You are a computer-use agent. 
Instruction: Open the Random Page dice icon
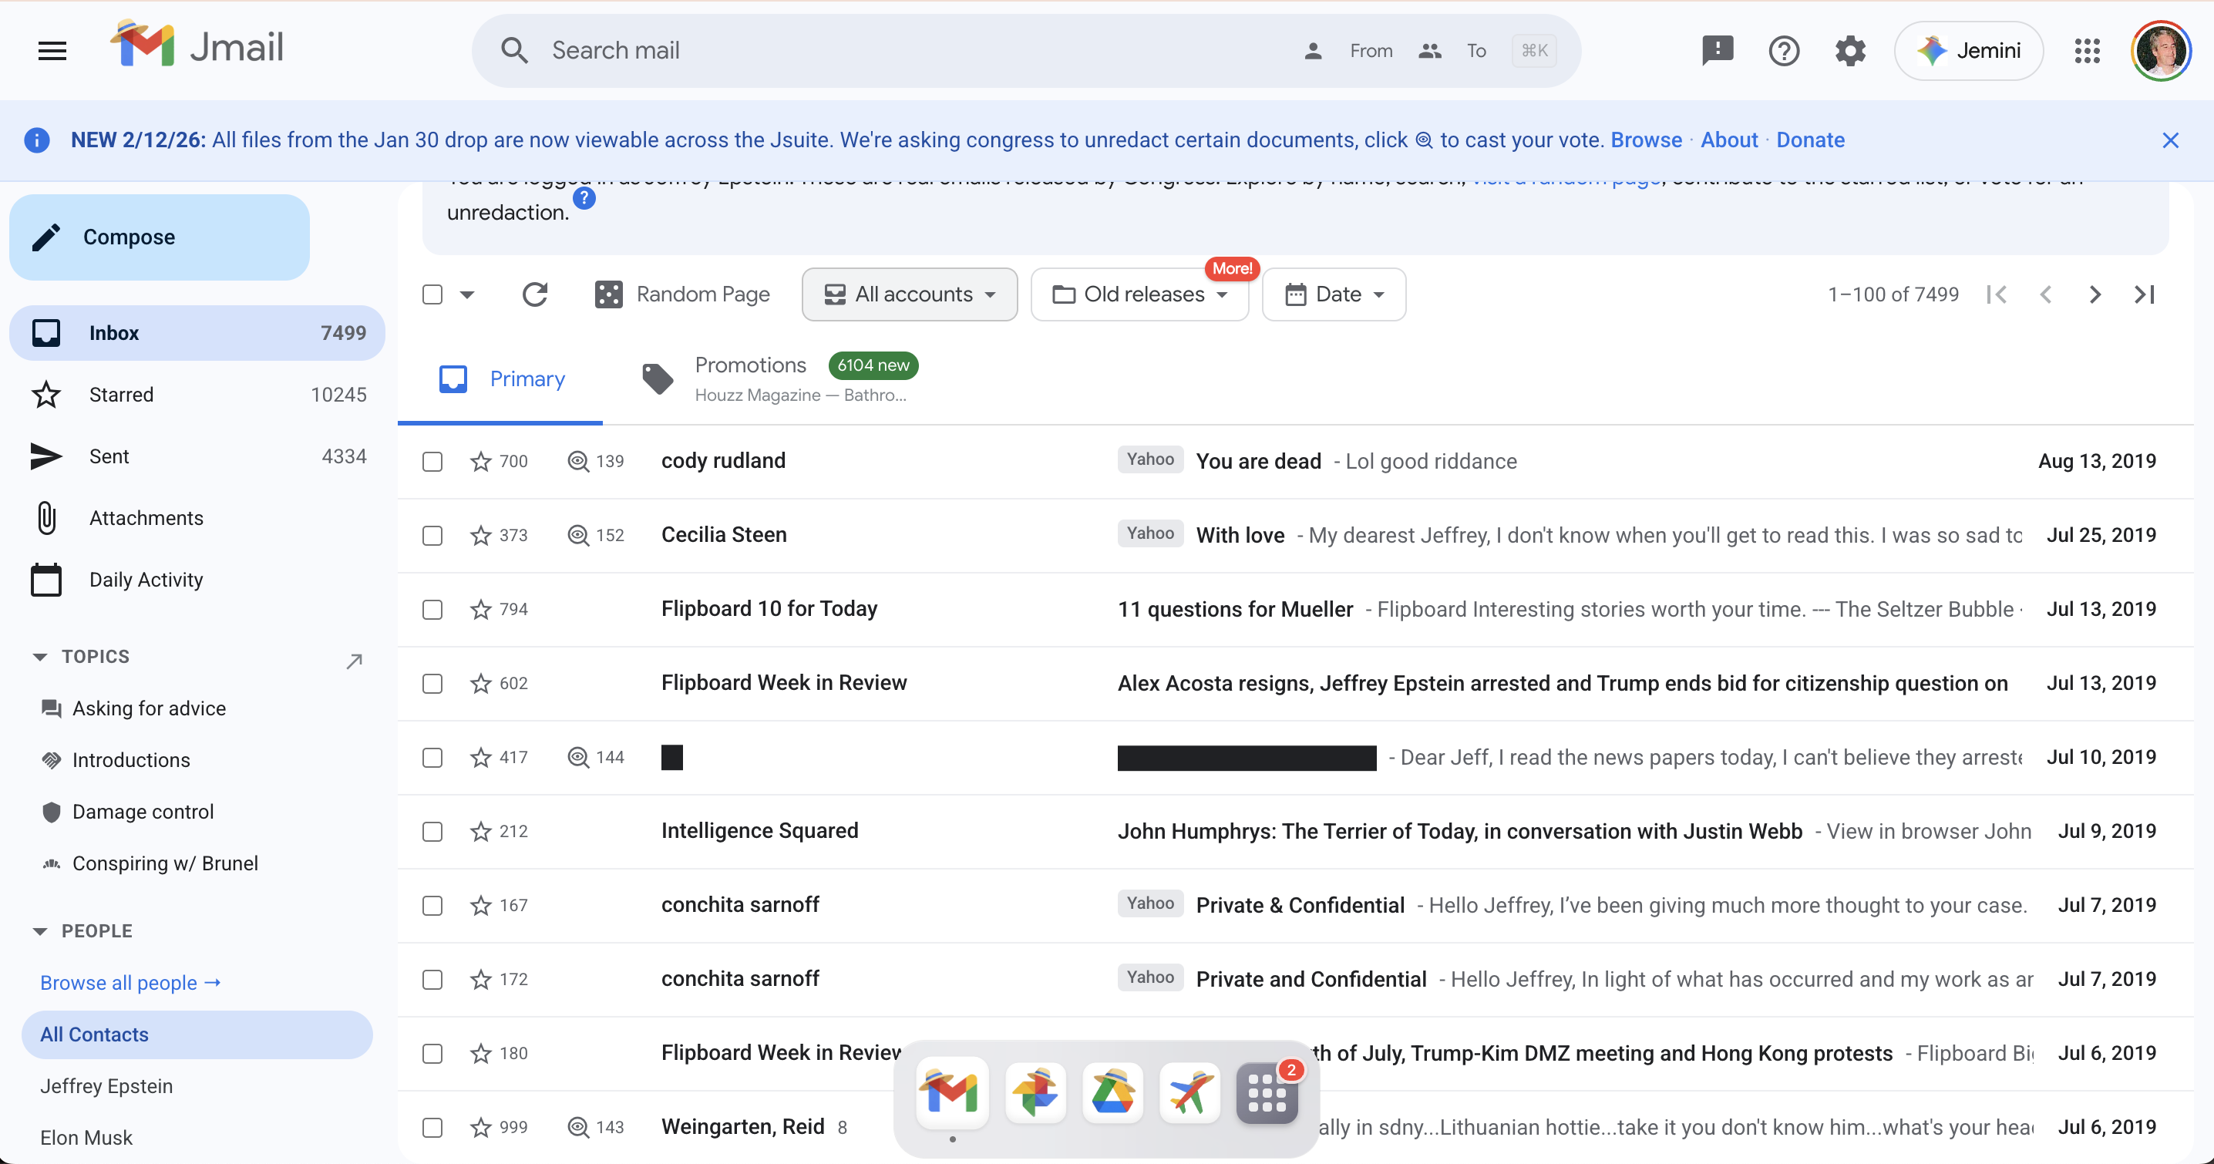(x=608, y=294)
